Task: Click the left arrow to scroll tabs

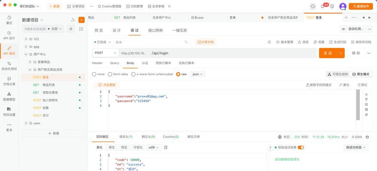Action: 363,18
